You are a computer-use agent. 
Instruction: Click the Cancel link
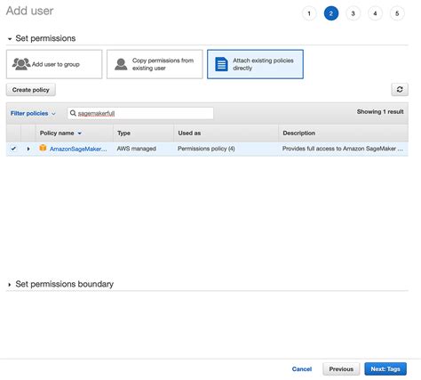pos(302,369)
